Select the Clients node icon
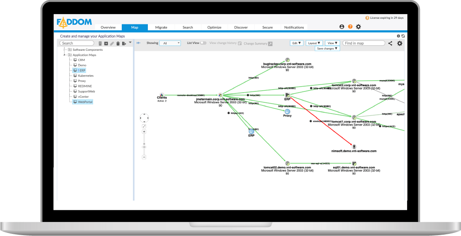This screenshot has height=236, width=461. pos(161,95)
